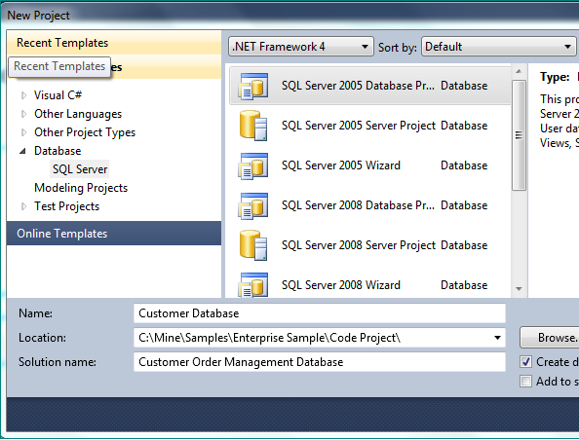Open the Sort by Default dropdown
579x440 pixels.
pyautogui.click(x=498, y=47)
